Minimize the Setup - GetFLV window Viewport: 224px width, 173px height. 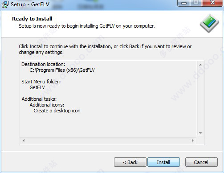pyautogui.click(x=184, y=3)
